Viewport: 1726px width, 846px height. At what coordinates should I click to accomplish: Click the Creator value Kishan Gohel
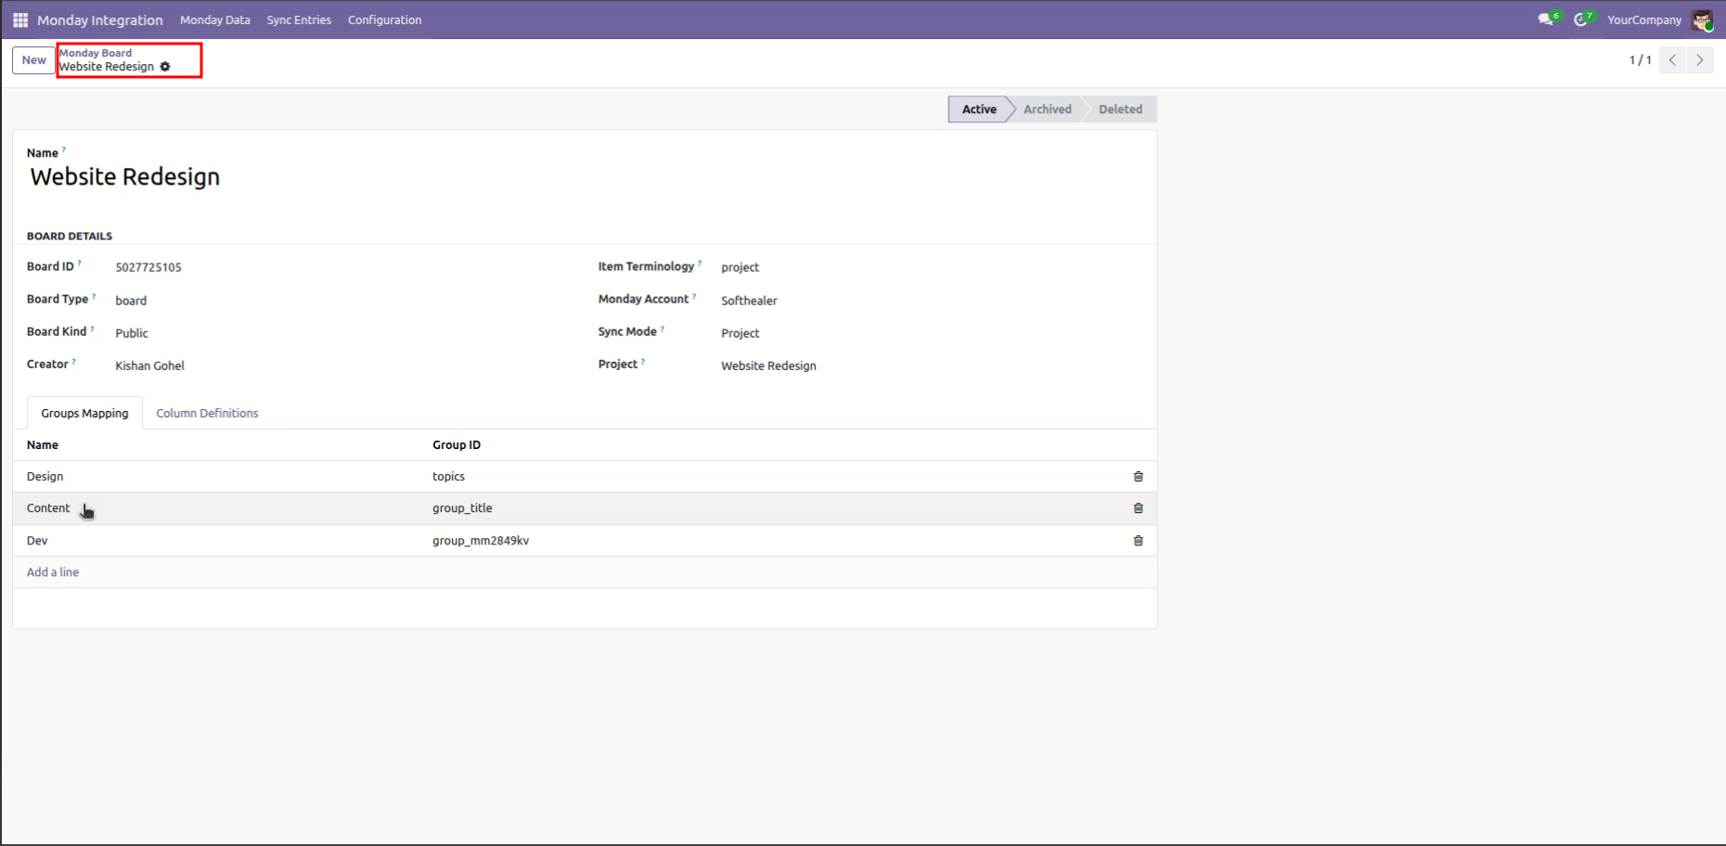point(150,365)
